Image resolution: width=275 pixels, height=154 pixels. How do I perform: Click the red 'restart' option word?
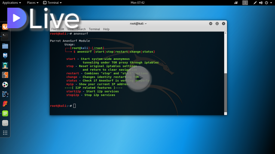pos(73,73)
